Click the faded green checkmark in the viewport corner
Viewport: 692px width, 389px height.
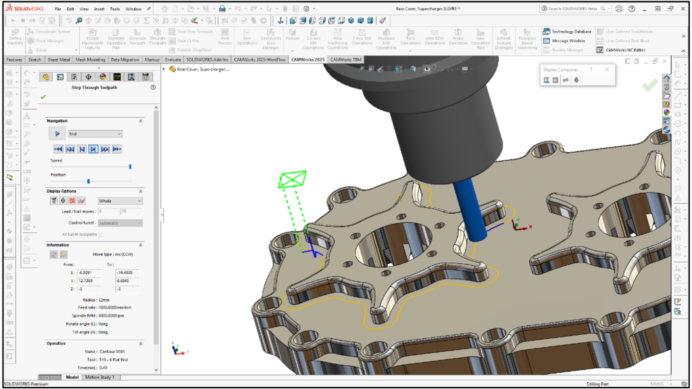[x=649, y=85]
